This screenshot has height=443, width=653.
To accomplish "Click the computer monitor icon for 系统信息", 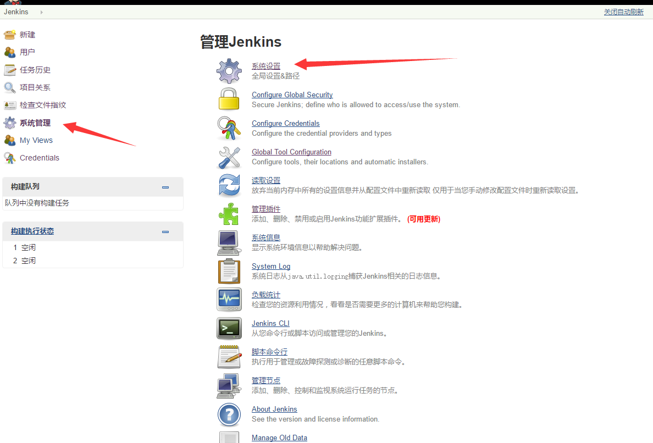I will pos(229,242).
